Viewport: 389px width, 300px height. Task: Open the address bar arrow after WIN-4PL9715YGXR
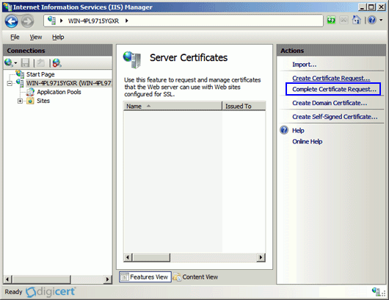pyautogui.click(x=127, y=21)
